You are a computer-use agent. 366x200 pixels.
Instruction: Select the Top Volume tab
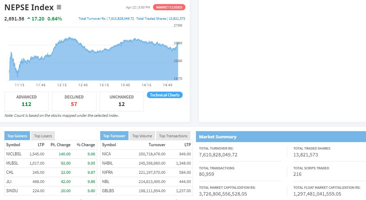pyautogui.click(x=142, y=136)
